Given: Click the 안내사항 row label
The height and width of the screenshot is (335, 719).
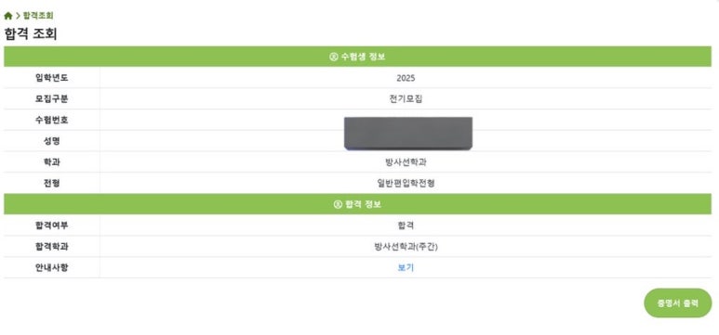Looking at the screenshot, I should 52,268.
